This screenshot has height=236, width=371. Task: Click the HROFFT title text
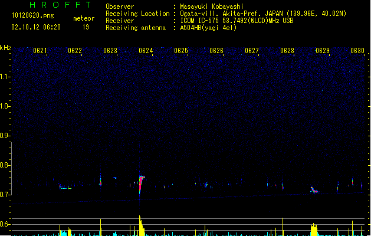[60, 5]
